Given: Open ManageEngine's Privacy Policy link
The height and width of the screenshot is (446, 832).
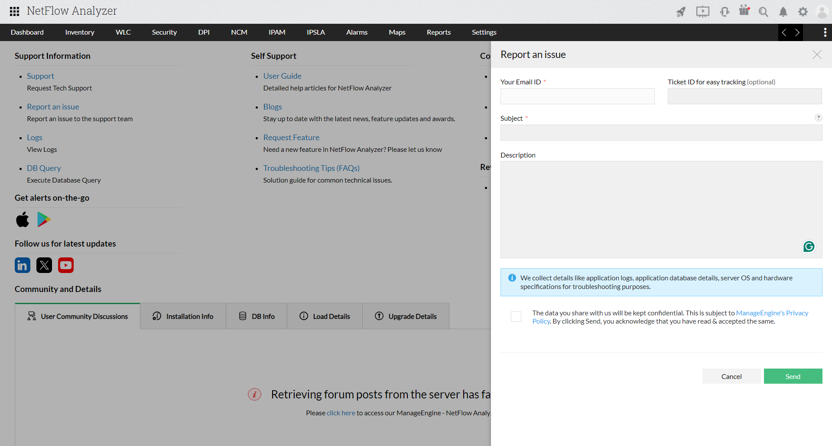Looking at the screenshot, I should [772, 313].
